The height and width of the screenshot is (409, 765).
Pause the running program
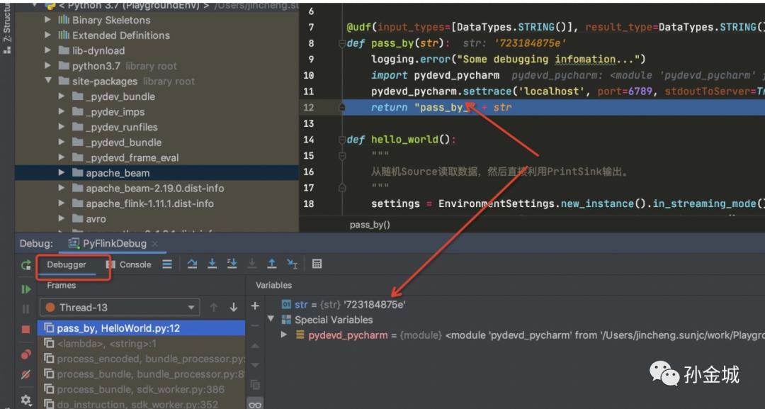(x=26, y=309)
